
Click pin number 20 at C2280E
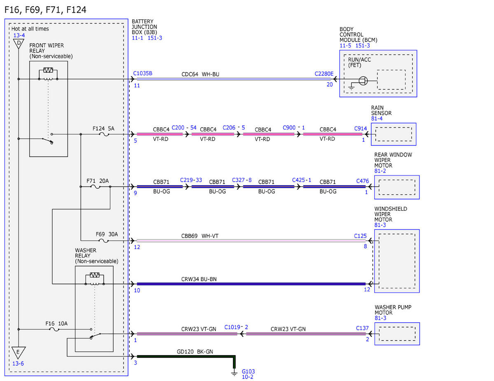(330, 85)
